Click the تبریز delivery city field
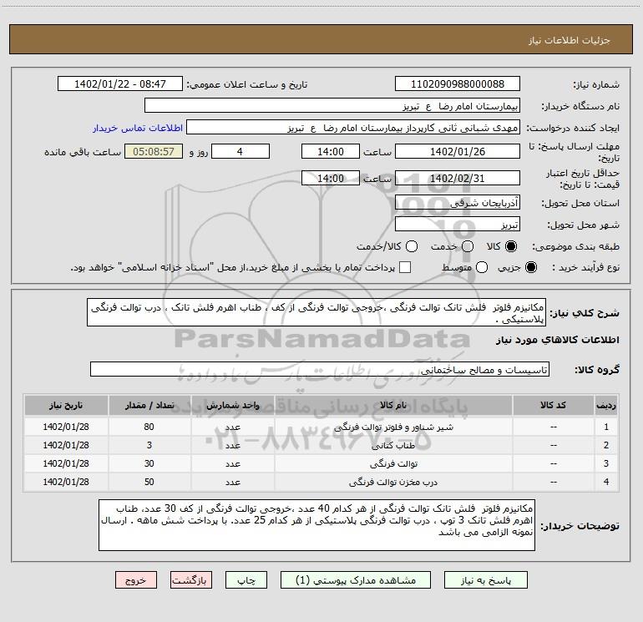 tap(458, 225)
